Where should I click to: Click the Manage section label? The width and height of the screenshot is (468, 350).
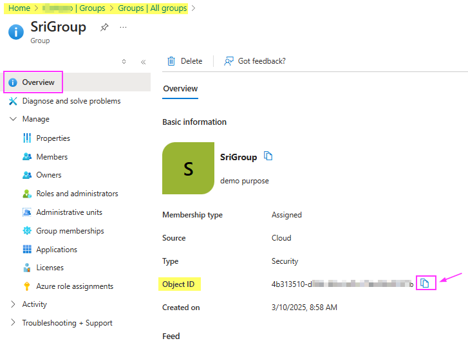pos(36,119)
